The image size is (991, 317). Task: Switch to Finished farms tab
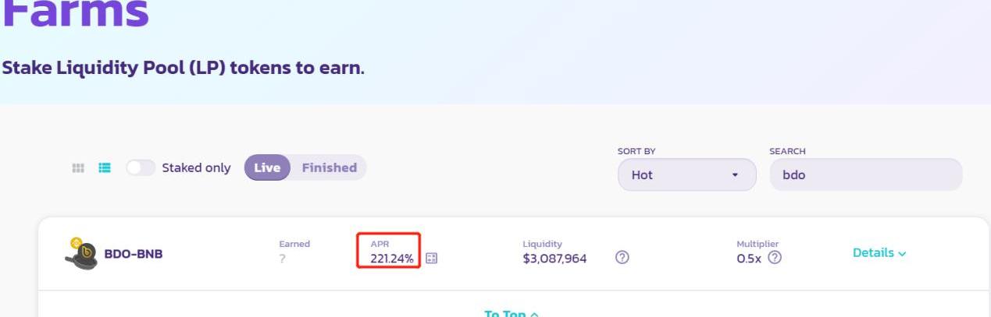tap(330, 167)
